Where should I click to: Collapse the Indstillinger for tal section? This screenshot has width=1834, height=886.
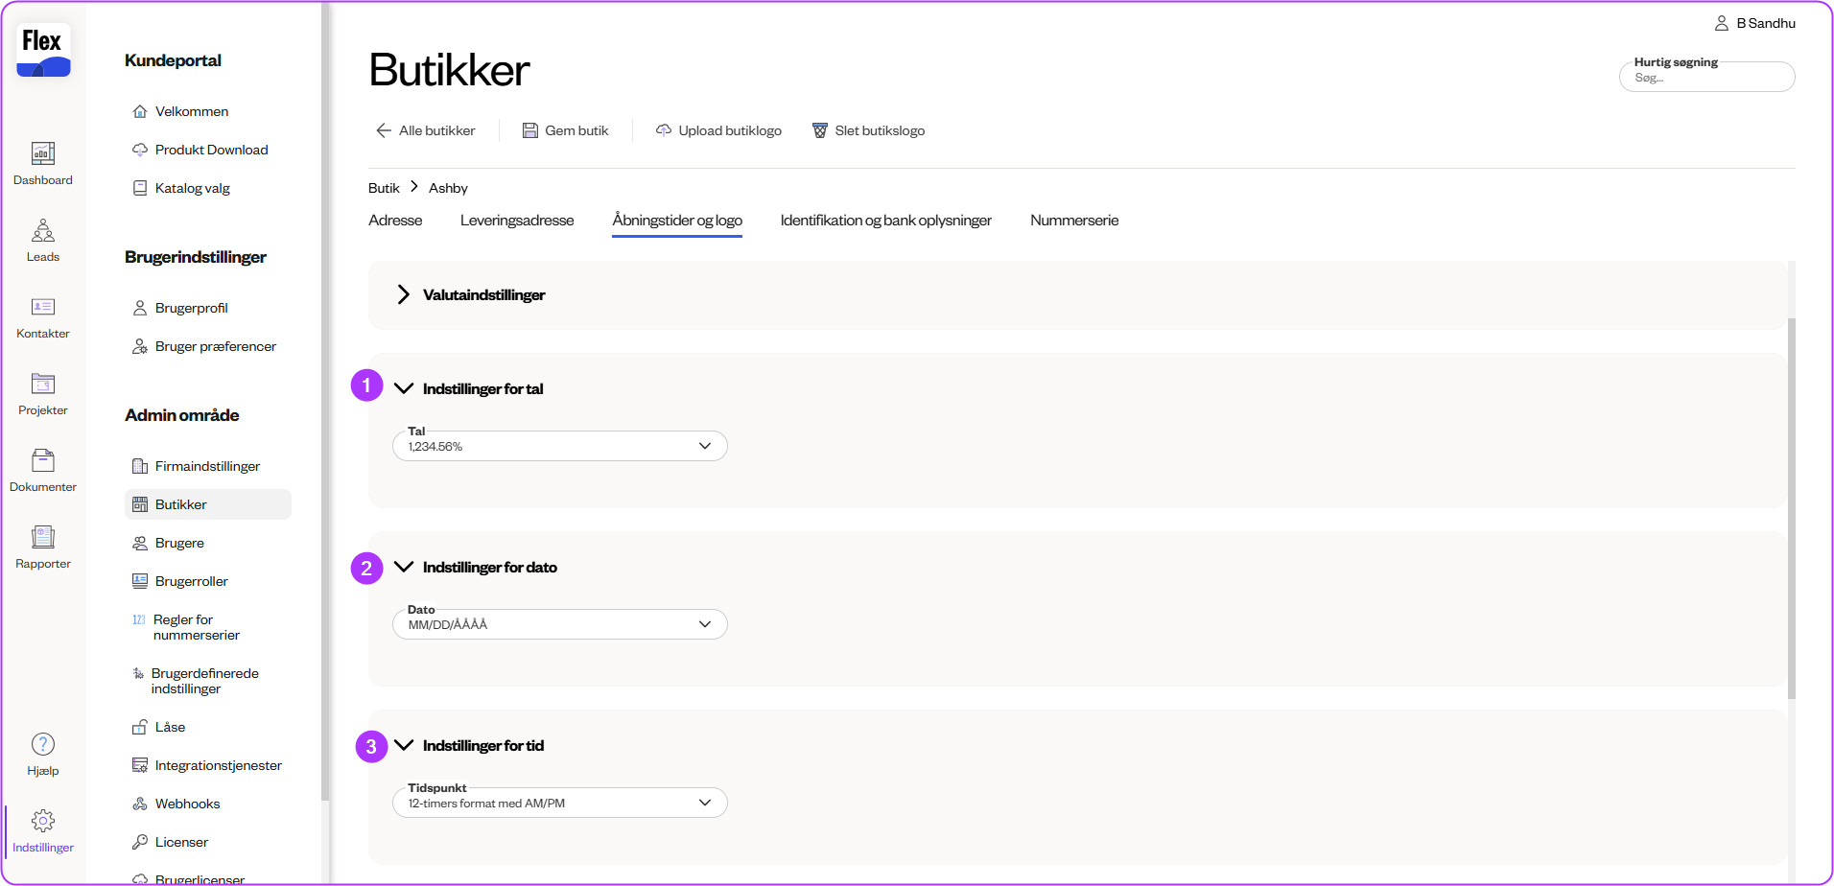click(404, 388)
